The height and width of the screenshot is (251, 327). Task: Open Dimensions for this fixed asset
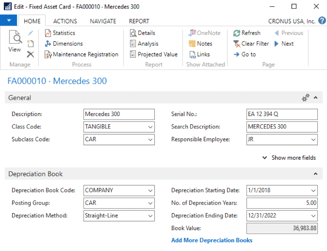pos(64,44)
